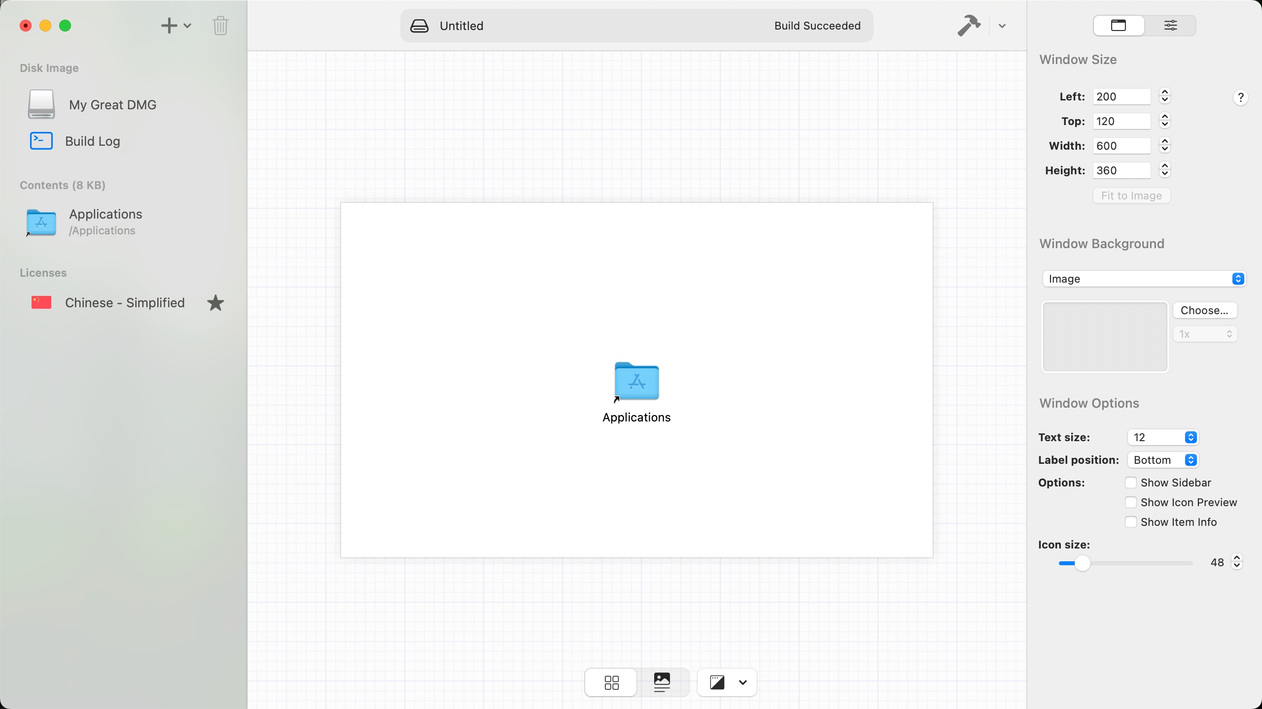
Task: Click the trash delete icon
Action: (x=220, y=26)
